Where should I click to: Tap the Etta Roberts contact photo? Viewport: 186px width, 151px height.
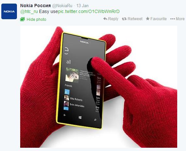click(67, 98)
